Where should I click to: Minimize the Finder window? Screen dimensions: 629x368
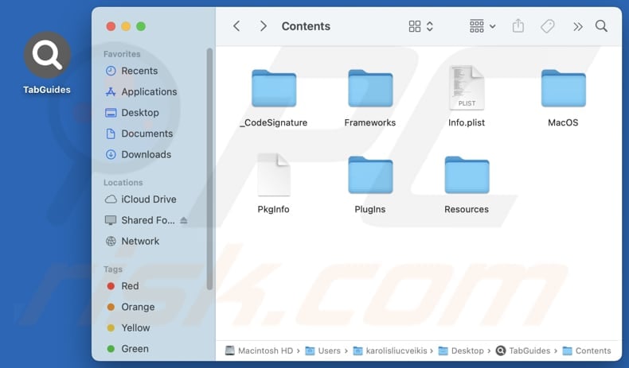tap(126, 26)
